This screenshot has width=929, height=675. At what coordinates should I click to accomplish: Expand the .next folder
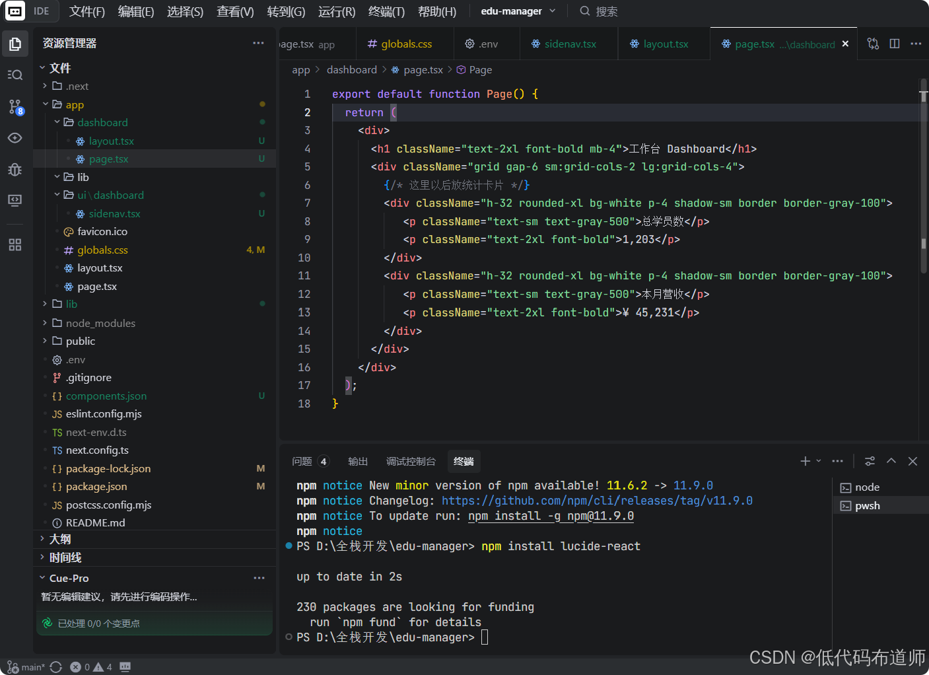(155, 87)
